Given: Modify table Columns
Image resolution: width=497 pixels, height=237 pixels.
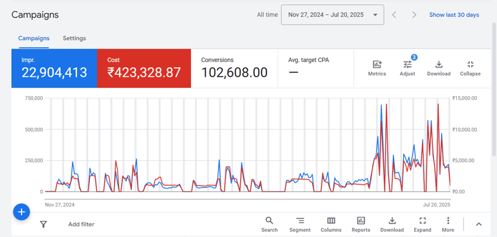Looking at the screenshot, I should pos(331,225).
